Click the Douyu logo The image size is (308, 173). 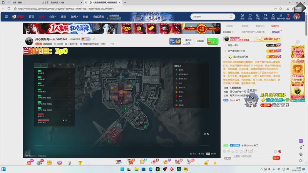click(x=18, y=17)
